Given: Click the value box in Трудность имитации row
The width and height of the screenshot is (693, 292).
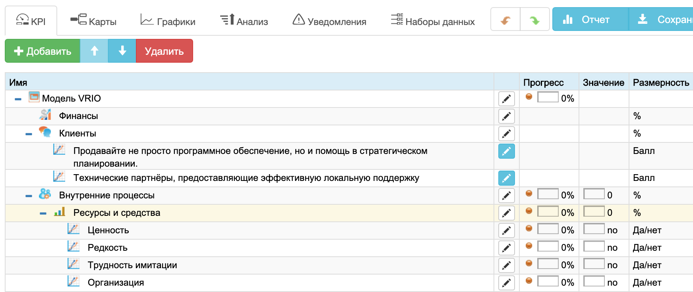Looking at the screenshot, I should pos(594,264).
